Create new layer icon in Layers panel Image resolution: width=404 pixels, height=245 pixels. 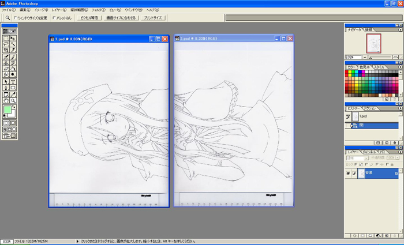(387, 235)
